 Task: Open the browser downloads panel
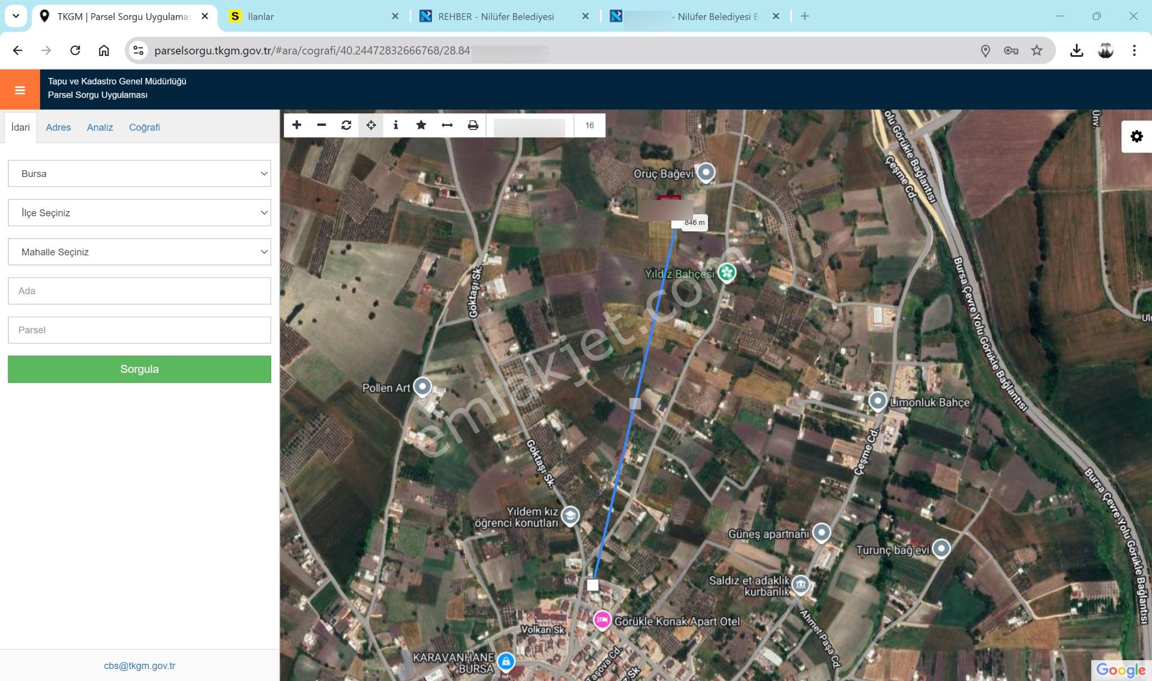click(x=1076, y=50)
